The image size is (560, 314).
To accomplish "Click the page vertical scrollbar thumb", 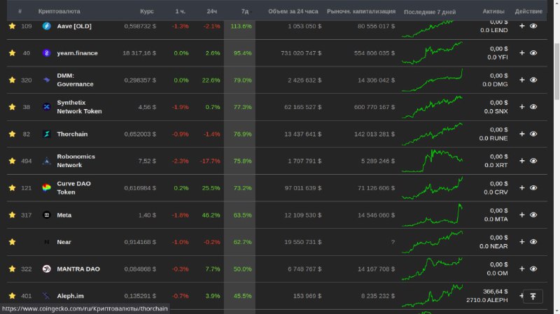I will pyautogui.click(x=556, y=71).
